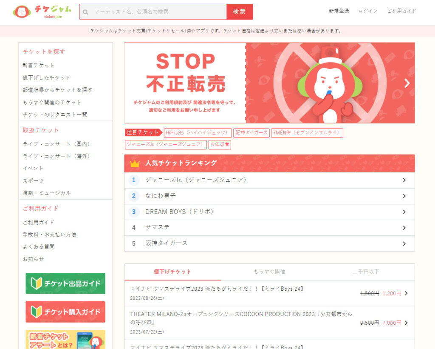Open 値下げしたチケット in the sidebar

click(x=47, y=78)
